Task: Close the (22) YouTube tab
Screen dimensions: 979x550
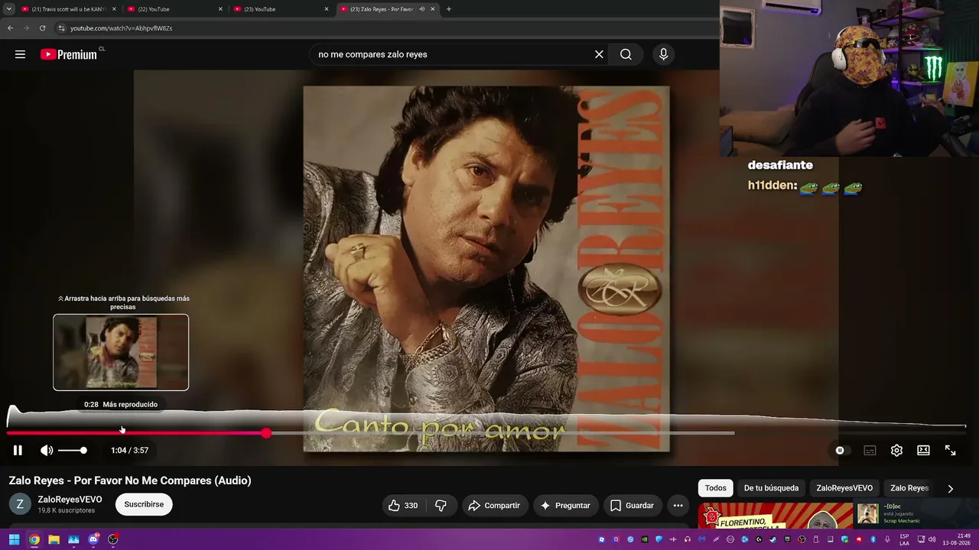Action: (x=220, y=9)
